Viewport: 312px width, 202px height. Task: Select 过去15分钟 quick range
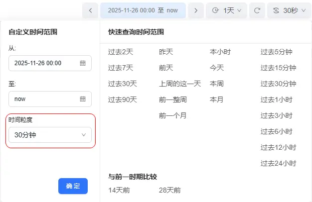pos(279,68)
